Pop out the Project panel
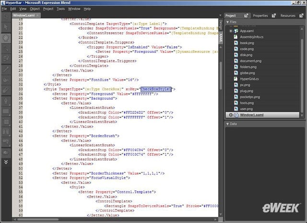The height and width of the screenshot is (223, 307). pos(246,15)
